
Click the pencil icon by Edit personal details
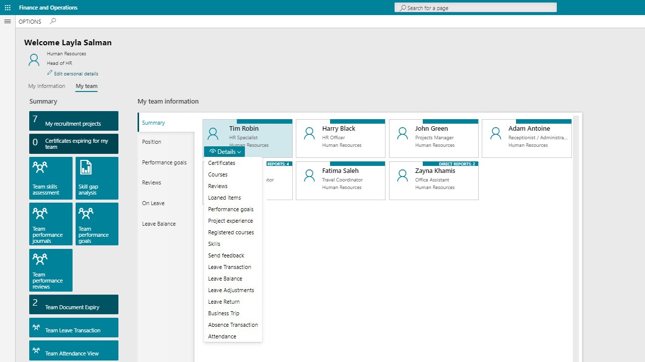50,73
